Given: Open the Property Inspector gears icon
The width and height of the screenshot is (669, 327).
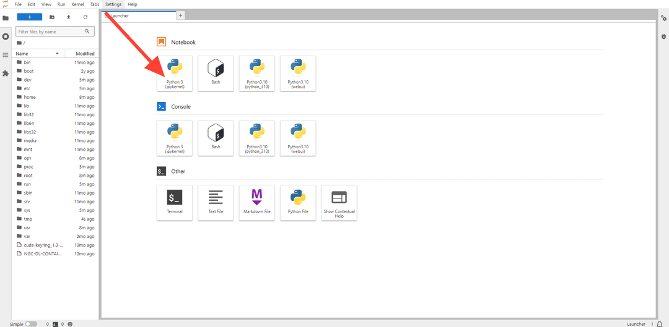Looking at the screenshot, I should pos(663,19).
